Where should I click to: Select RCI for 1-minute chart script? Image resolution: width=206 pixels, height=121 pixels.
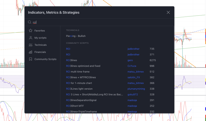point(79,83)
